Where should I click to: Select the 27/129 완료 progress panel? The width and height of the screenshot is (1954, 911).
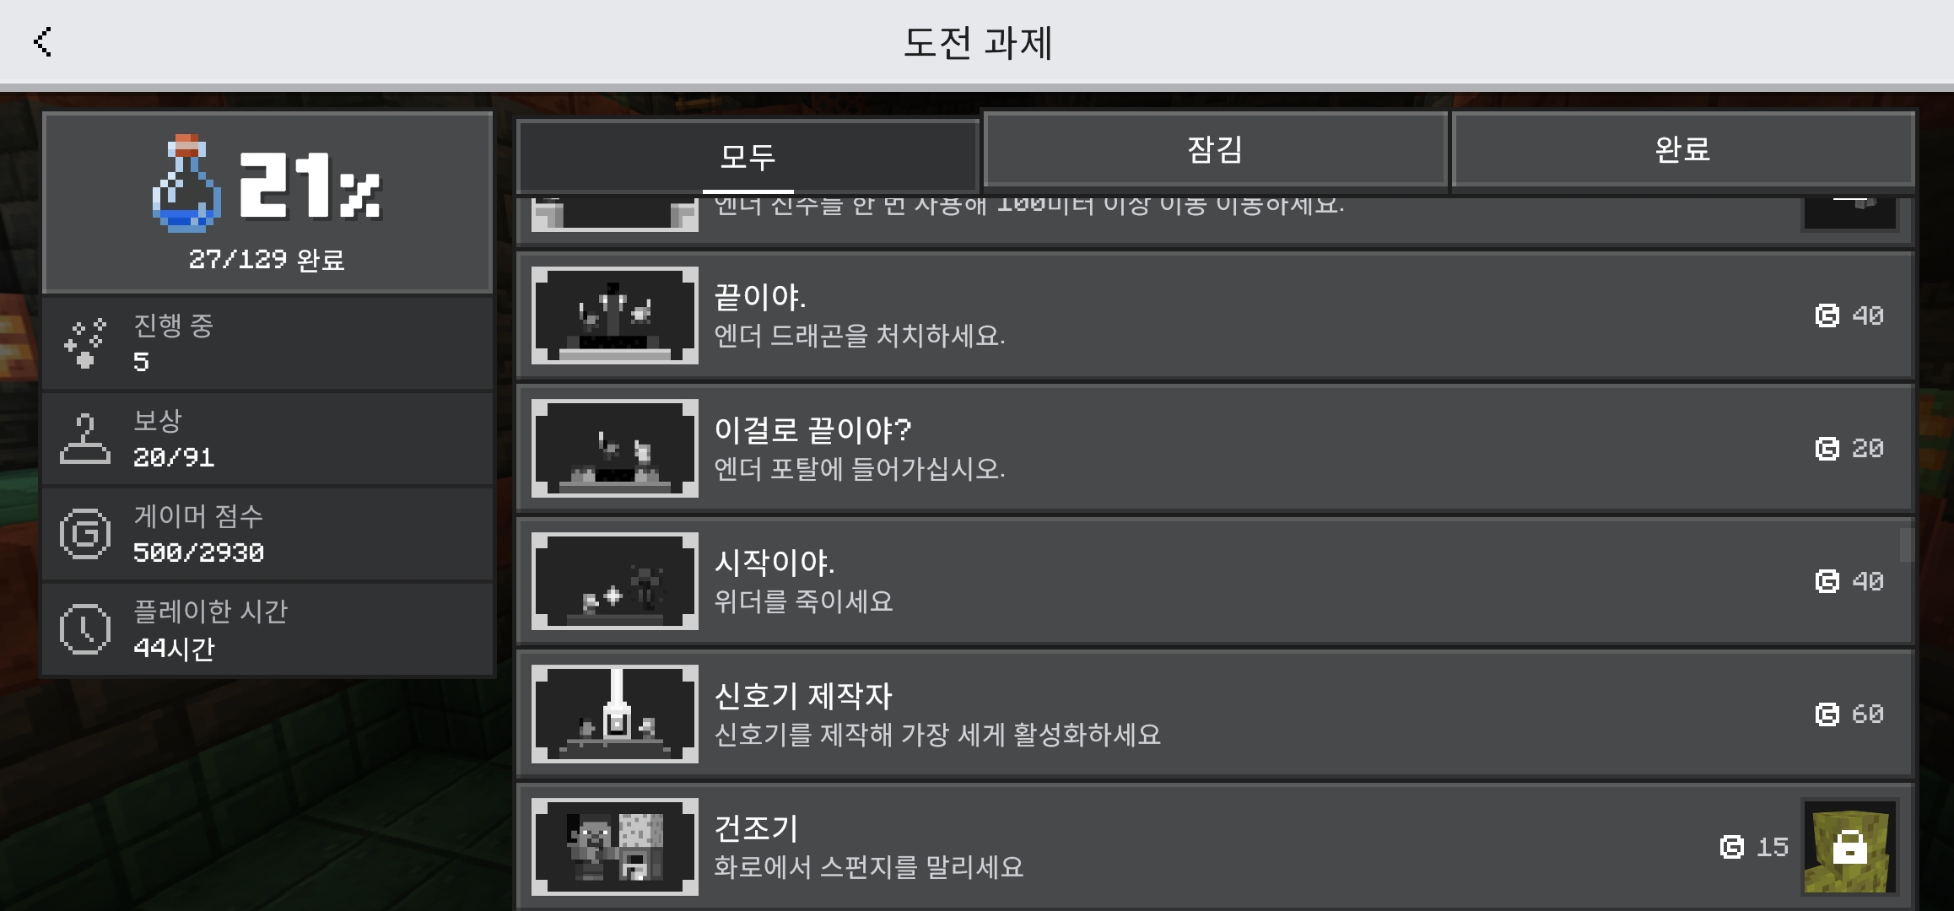click(267, 202)
